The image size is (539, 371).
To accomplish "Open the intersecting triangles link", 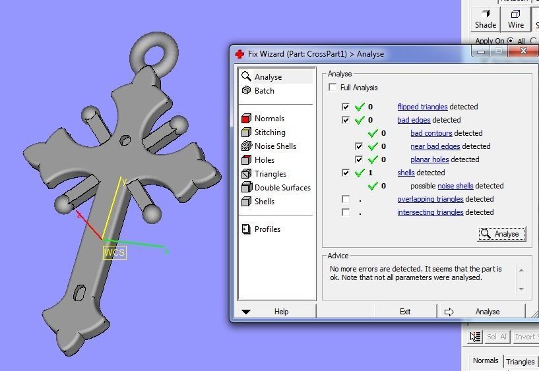I will pyautogui.click(x=430, y=212).
